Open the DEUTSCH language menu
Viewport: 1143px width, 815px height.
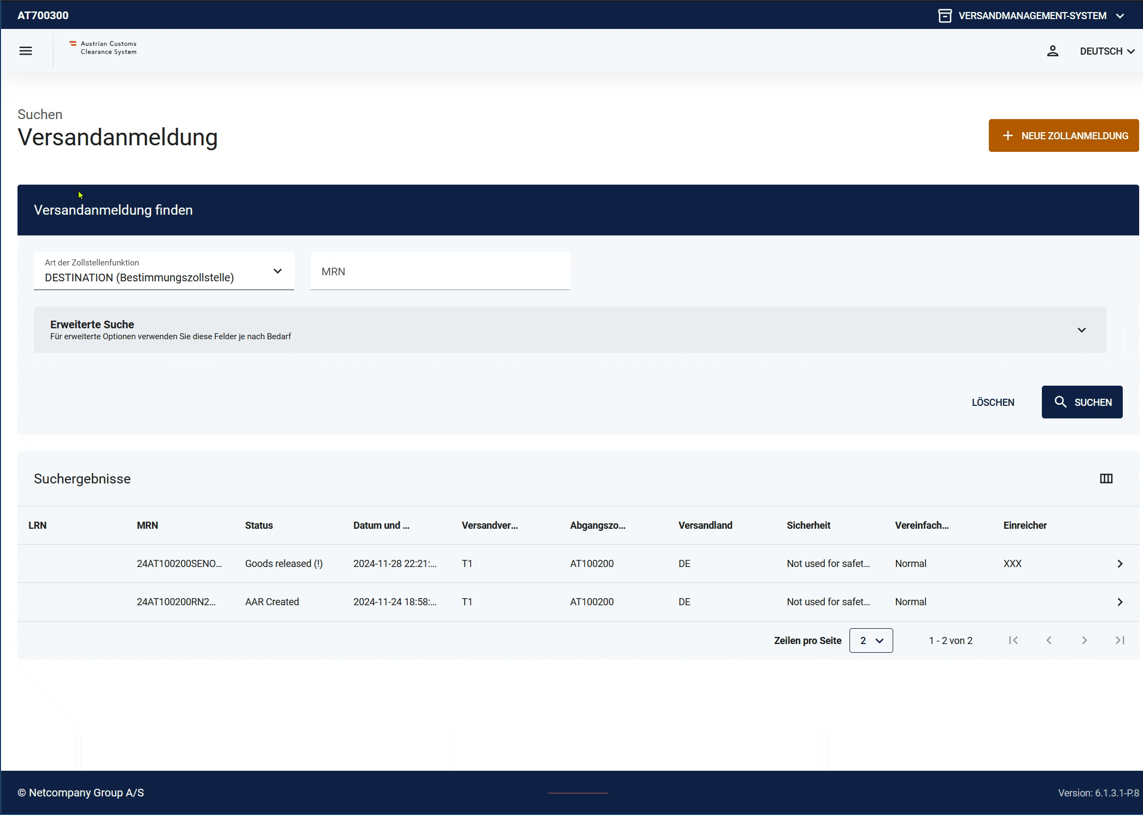tap(1107, 51)
